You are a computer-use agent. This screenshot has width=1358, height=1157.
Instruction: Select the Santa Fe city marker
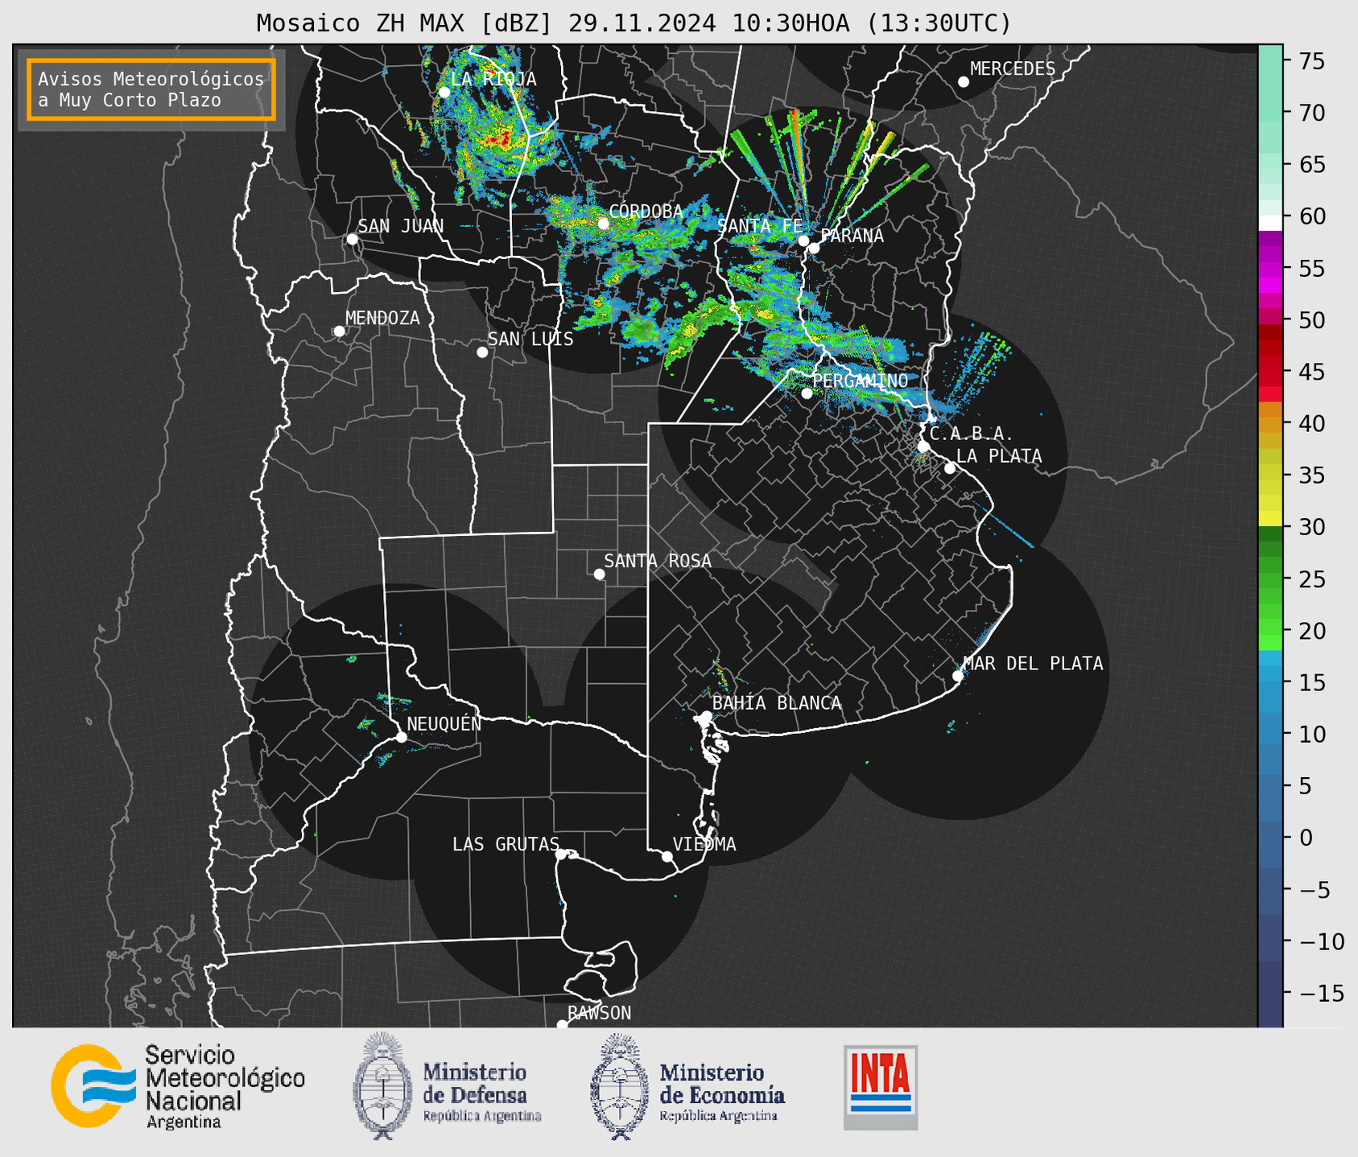click(x=803, y=241)
